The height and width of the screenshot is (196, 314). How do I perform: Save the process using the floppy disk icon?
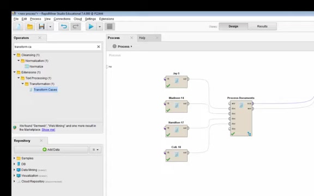tap(41, 26)
